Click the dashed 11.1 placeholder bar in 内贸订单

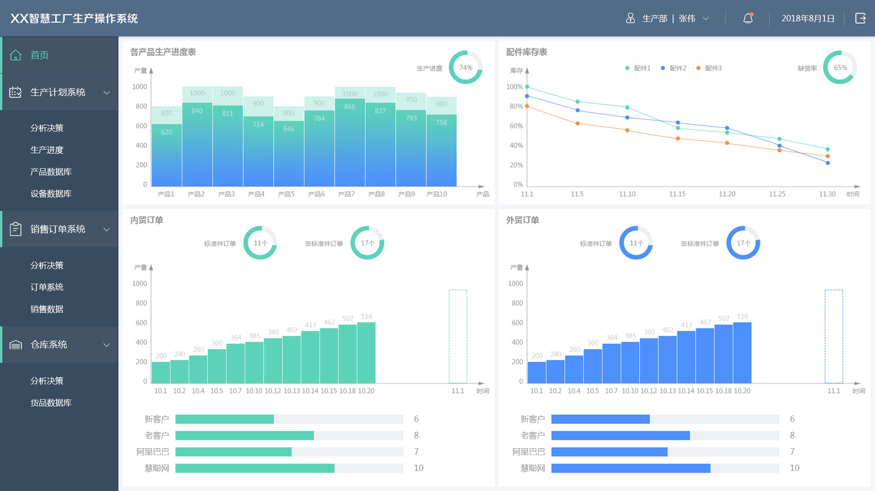coord(458,337)
